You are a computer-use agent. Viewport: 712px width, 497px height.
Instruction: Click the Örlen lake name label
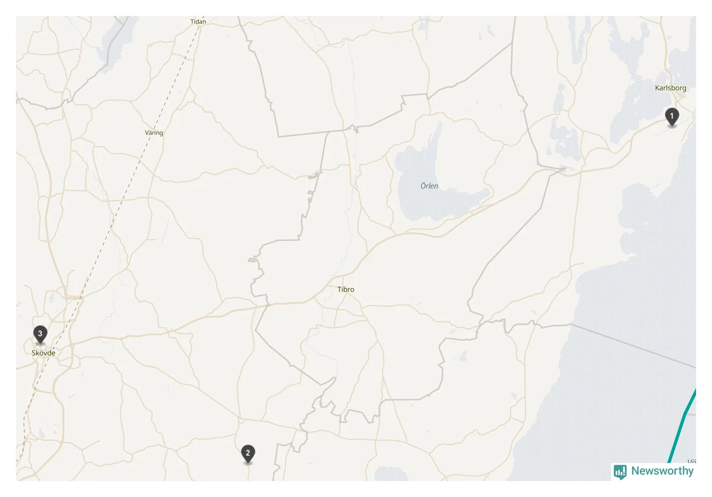429,186
